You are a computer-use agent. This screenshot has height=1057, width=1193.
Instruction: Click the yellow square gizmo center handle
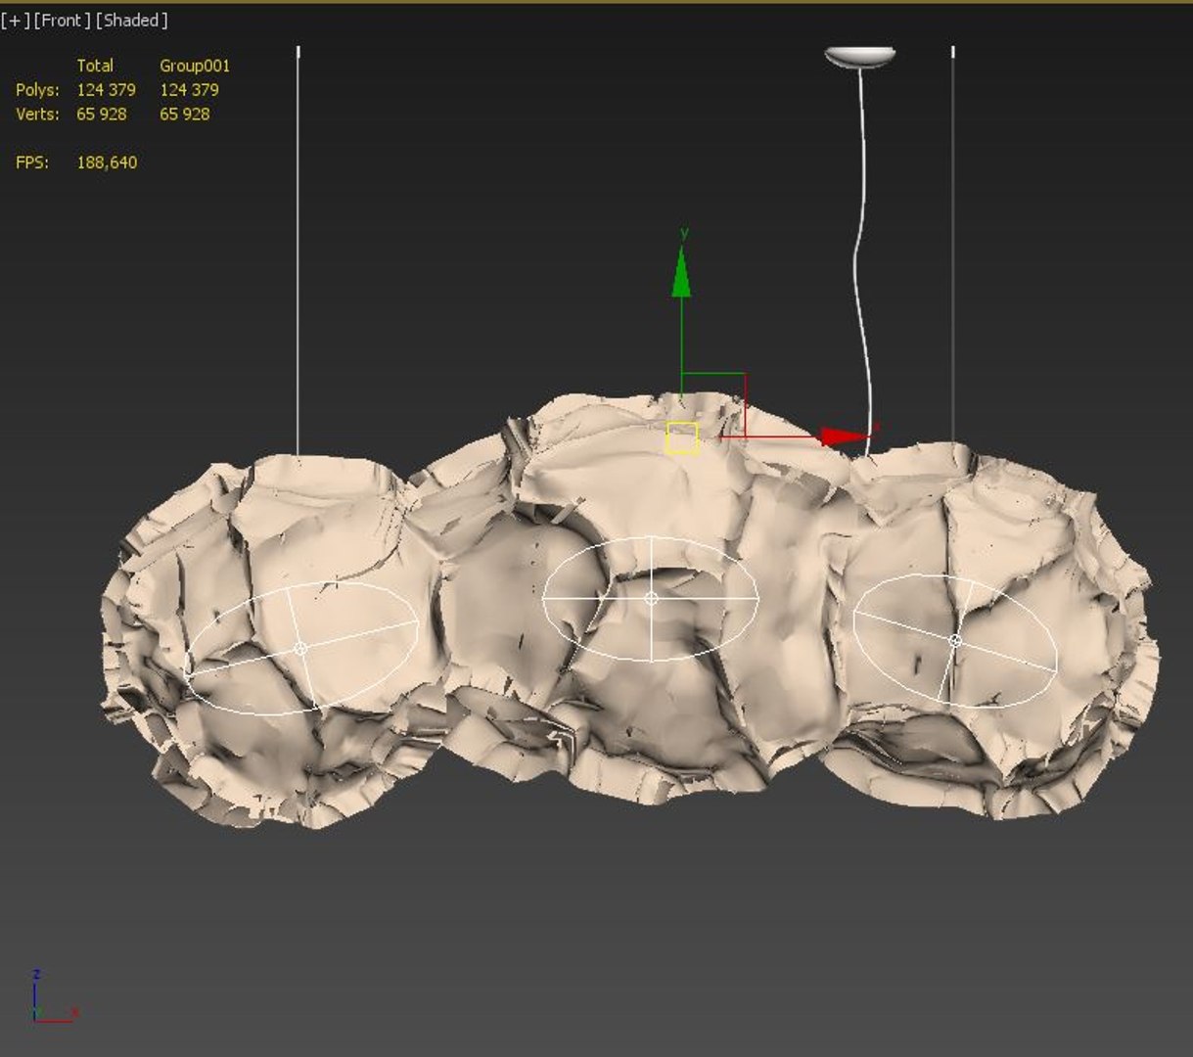(682, 437)
